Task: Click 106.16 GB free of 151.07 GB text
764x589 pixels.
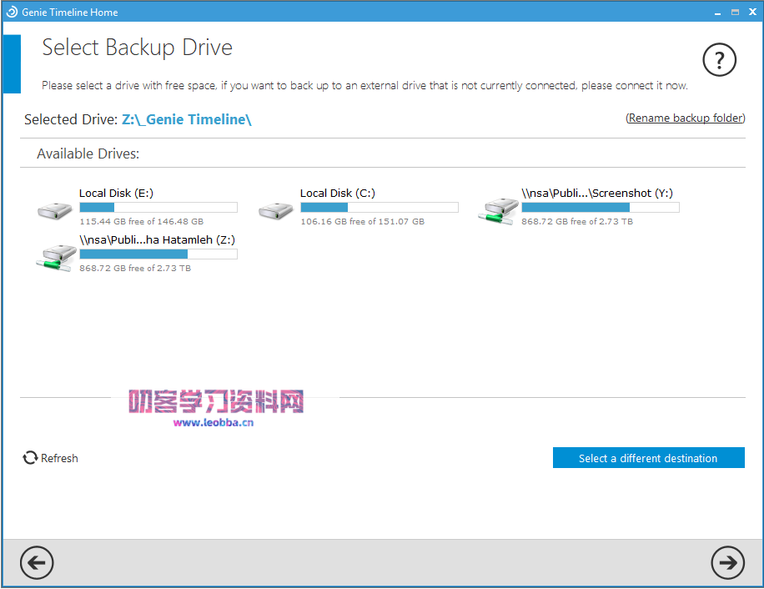Action: (363, 221)
